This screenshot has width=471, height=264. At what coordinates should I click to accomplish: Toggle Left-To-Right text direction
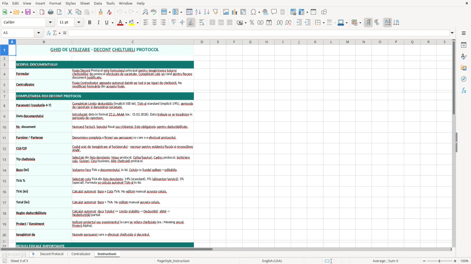[368, 23]
